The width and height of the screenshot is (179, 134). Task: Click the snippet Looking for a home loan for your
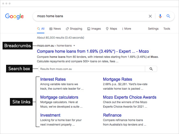61,122
